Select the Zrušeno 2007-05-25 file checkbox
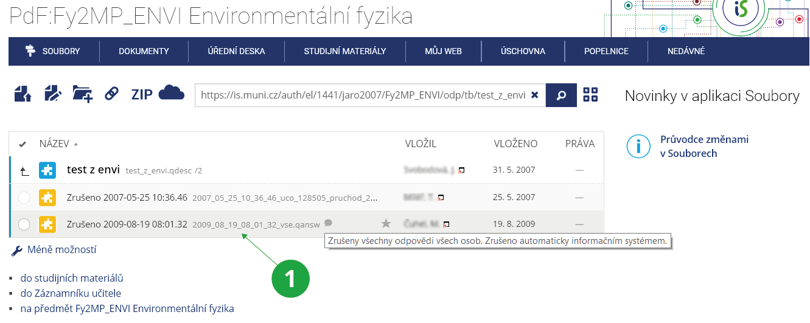The height and width of the screenshot is (323, 810). pos(24,198)
